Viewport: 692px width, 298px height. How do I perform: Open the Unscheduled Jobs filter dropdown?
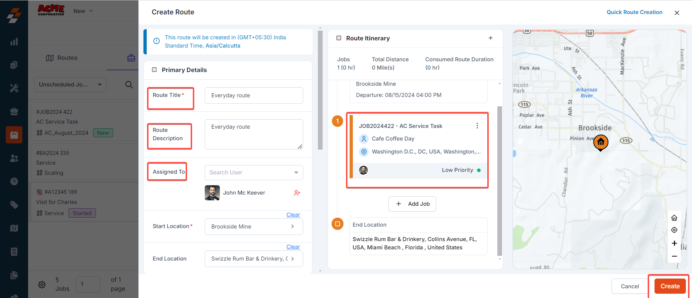(70, 85)
